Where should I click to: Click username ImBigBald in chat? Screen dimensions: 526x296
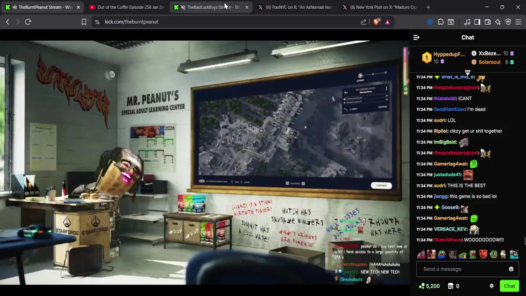point(445,142)
